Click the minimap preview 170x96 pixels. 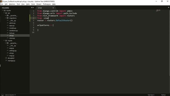[x=158, y=11]
